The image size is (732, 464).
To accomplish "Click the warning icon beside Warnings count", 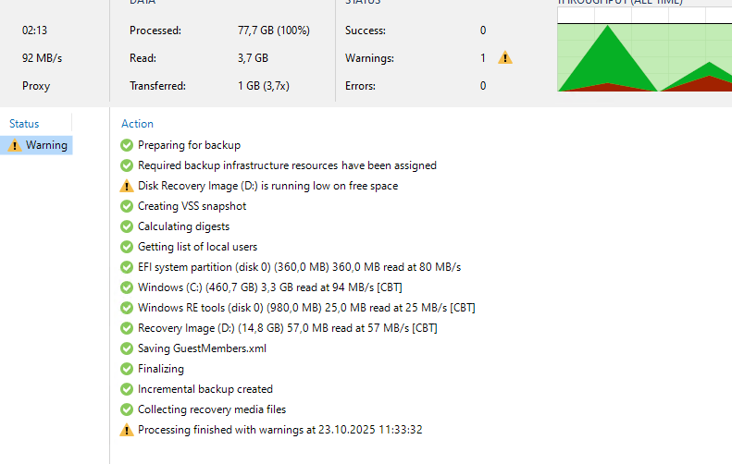I will click(504, 58).
